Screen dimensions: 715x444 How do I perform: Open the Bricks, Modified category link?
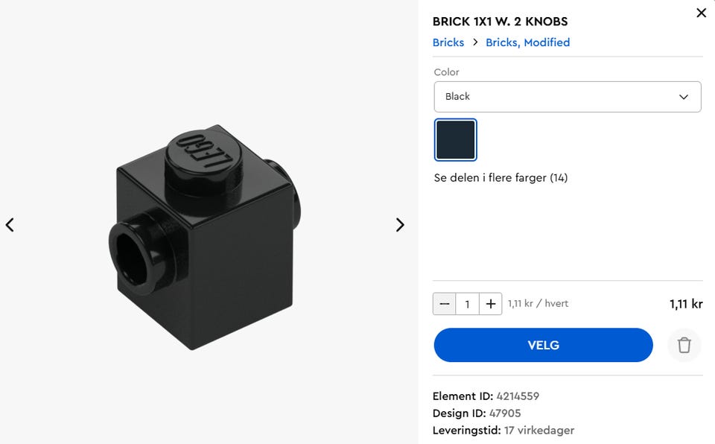(x=527, y=42)
